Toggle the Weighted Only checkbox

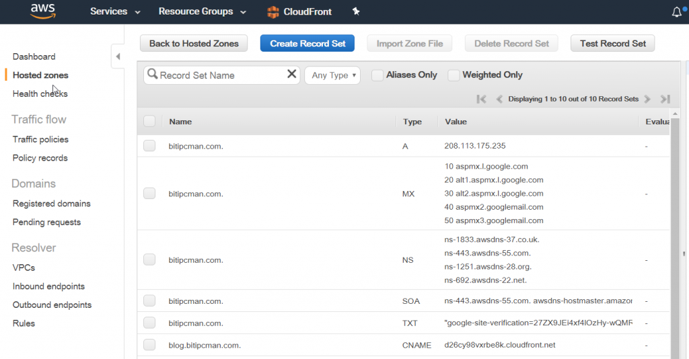pos(454,75)
